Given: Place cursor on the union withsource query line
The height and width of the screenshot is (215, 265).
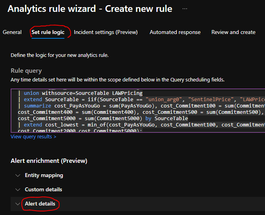Looking at the screenshot, I should pos(83,93).
